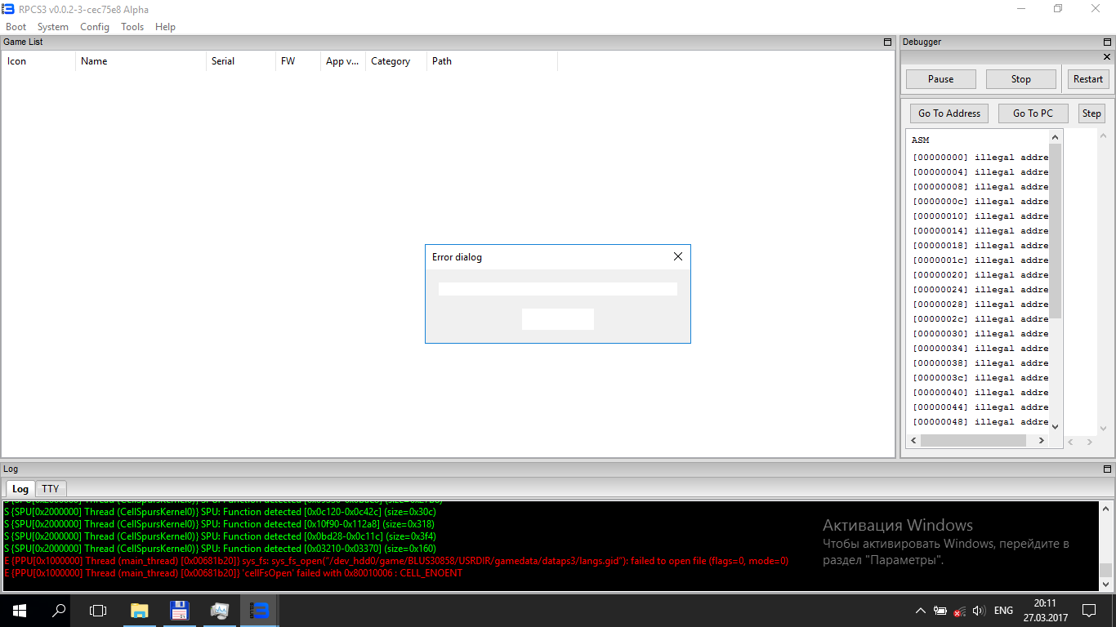
Task: Select ASM row [00000040]
Action: click(x=980, y=393)
